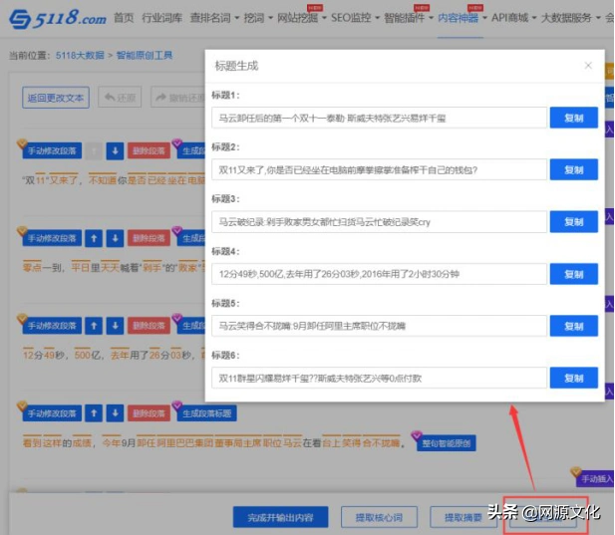This screenshot has height=535, width=615.
Task: Move first paragraph down with arrow icon
Action: point(115,150)
